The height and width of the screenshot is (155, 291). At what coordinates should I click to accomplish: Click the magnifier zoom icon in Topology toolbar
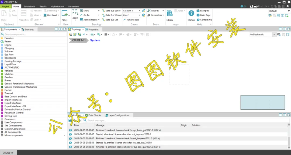(99, 35)
